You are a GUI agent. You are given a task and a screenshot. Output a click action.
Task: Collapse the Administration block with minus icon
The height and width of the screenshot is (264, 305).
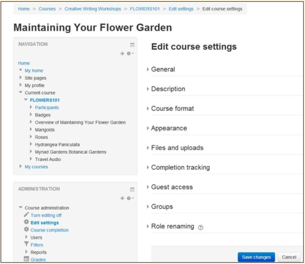pos(132,189)
